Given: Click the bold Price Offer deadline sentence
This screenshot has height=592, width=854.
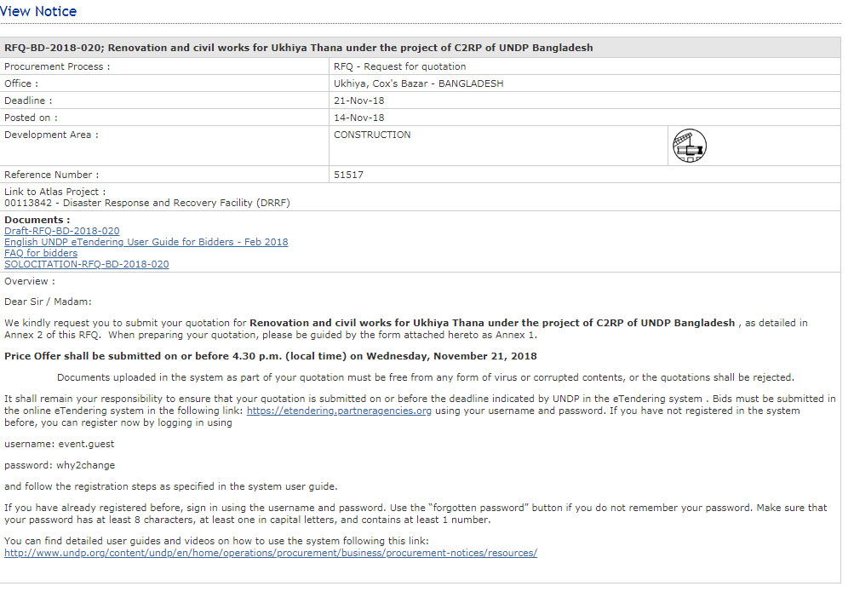Looking at the screenshot, I should (x=270, y=355).
